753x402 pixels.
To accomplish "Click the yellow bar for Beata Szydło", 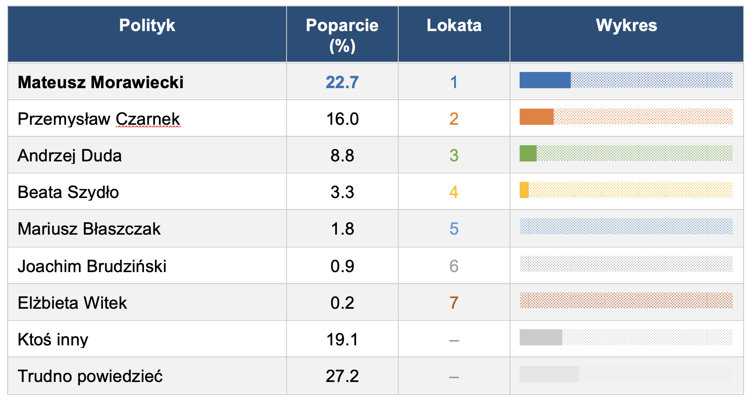I will point(524,190).
